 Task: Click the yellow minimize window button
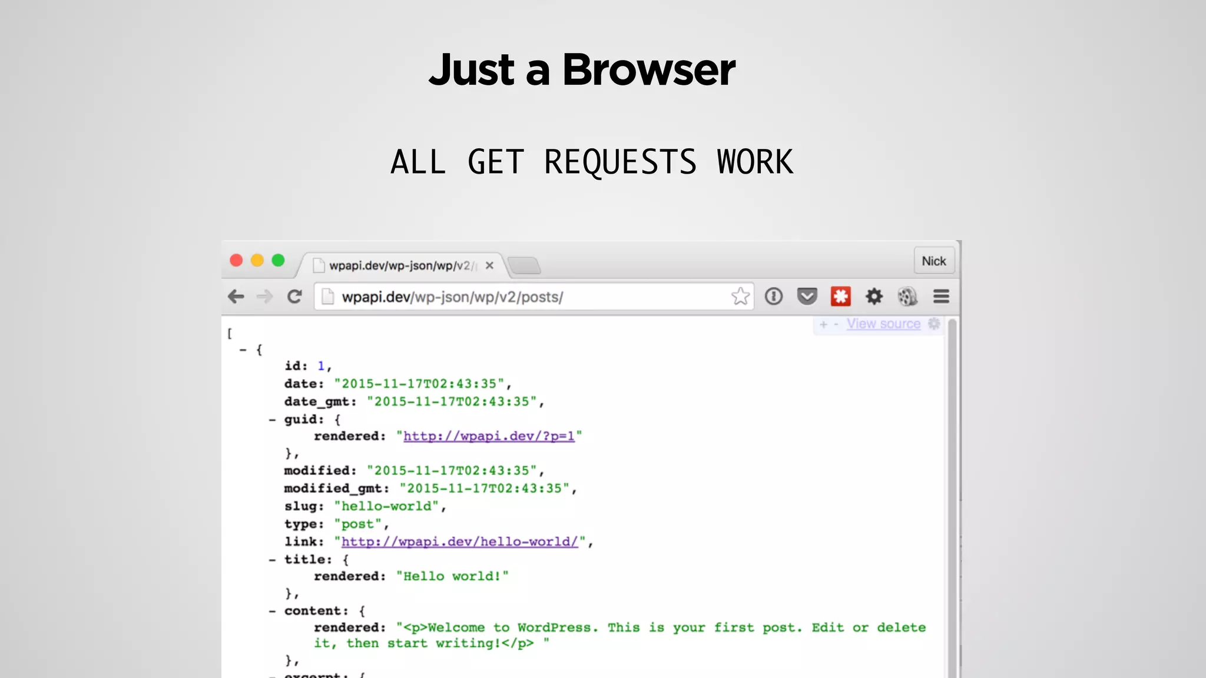pyautogui.click(x=257, y=260)
